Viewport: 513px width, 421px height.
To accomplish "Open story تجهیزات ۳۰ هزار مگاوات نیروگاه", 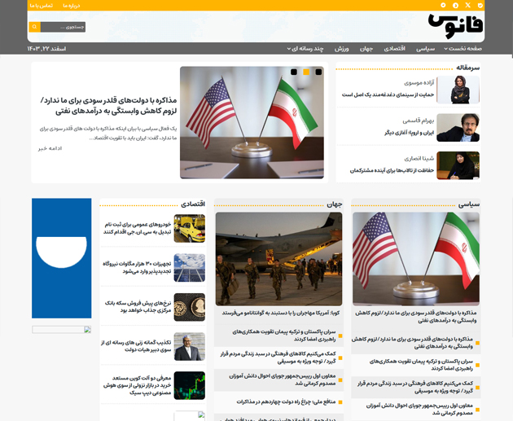I will coord(137,268).
